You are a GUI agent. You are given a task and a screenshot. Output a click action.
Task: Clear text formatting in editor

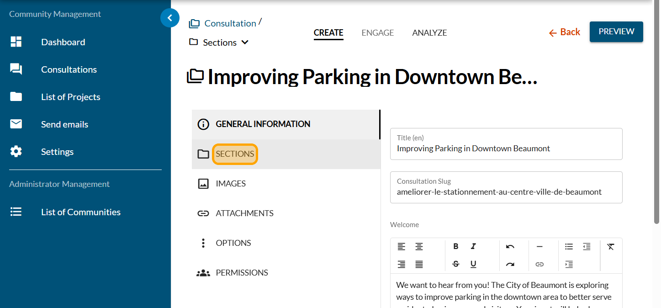(611, 247)
